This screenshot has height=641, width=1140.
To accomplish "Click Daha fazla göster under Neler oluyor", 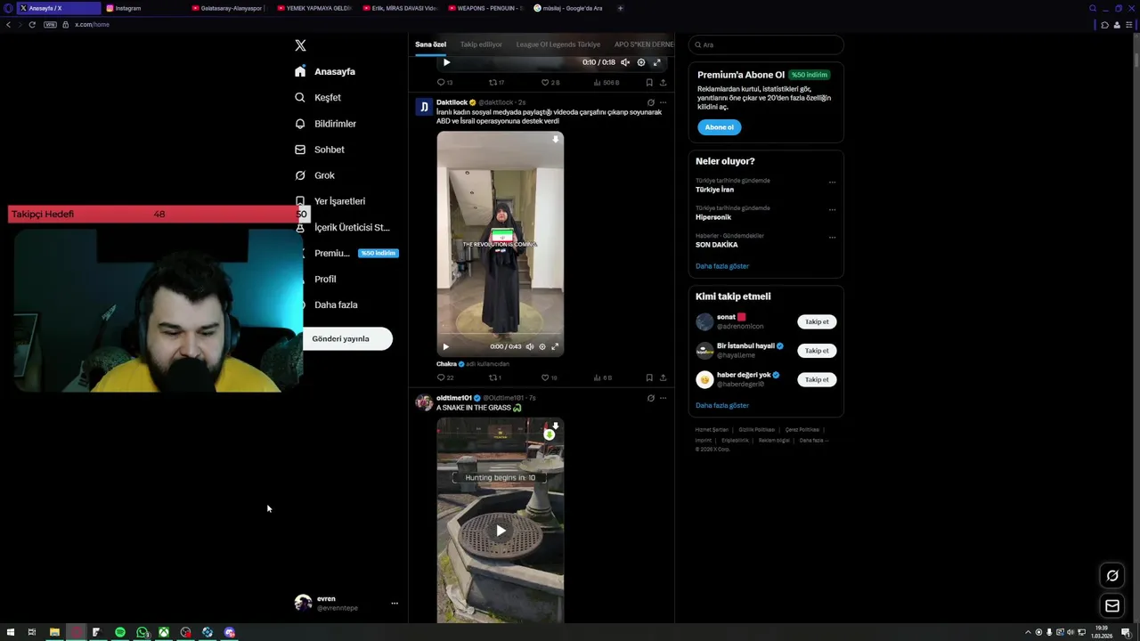I will coord(722,266).
